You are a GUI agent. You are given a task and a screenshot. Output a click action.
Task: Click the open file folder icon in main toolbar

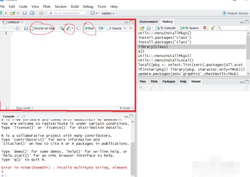click(12, 13)
